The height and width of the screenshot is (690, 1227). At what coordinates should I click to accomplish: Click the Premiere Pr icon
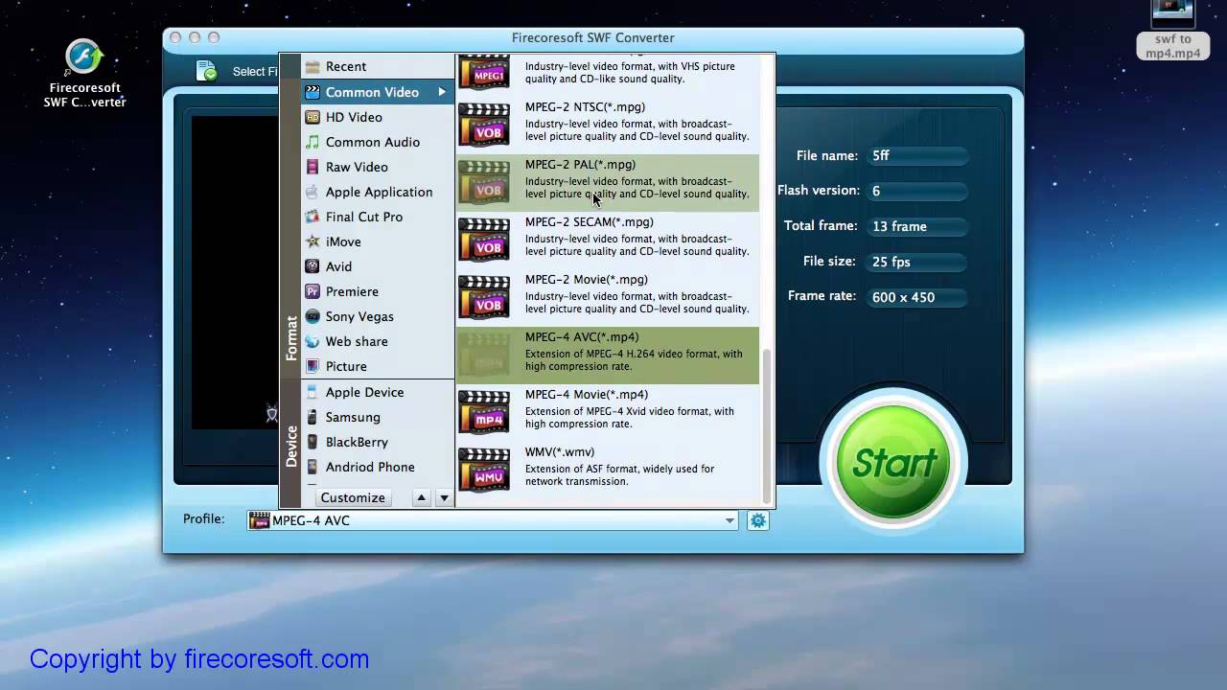[313, 291]
